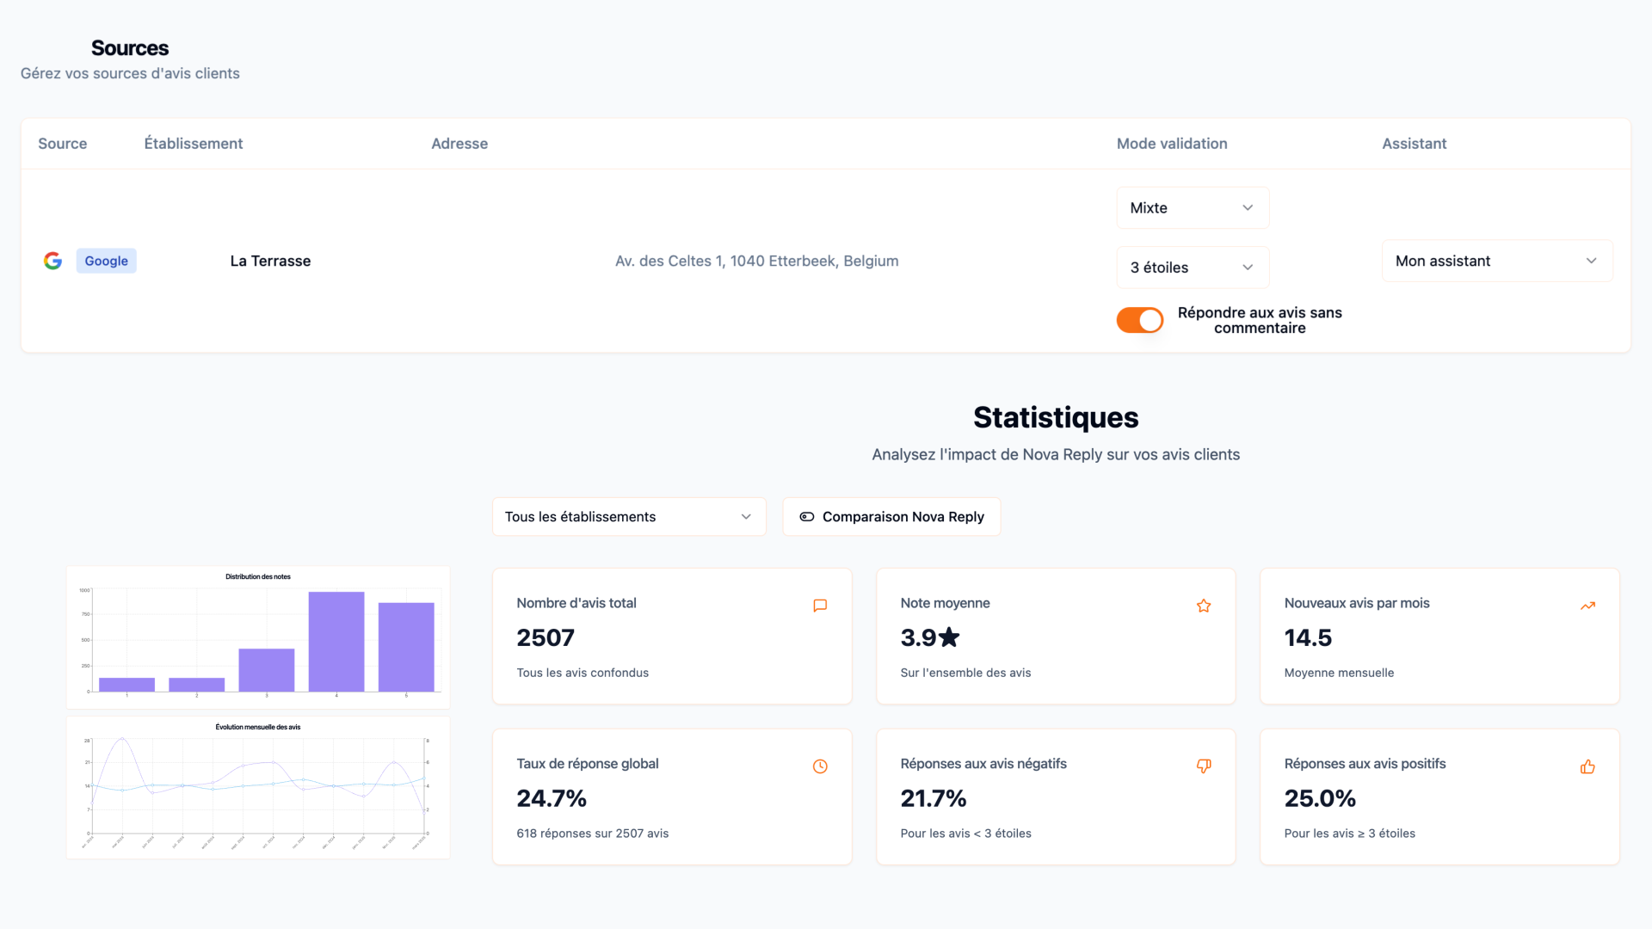Click the thumbs-up icon on positive reviews card
The width and height of the screenshot is (1652, 929).
[x=1587, y=766]
